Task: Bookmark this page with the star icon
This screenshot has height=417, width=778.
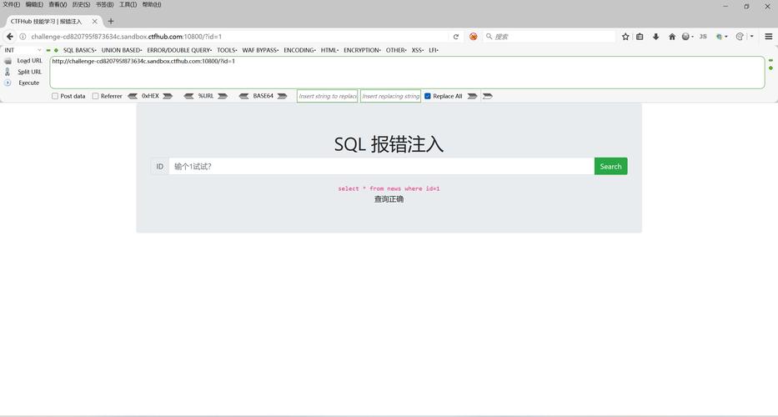Action: tap(625, 36)
